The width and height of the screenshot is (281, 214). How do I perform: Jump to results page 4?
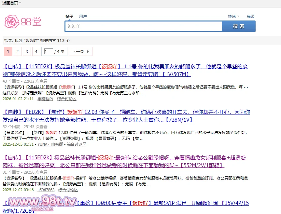point(36,51)
